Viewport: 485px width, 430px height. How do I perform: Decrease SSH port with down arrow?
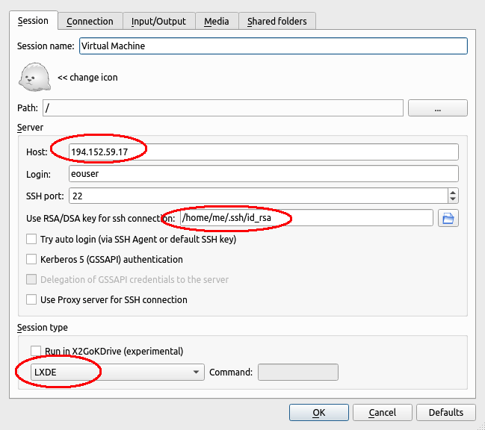point(452,199)
